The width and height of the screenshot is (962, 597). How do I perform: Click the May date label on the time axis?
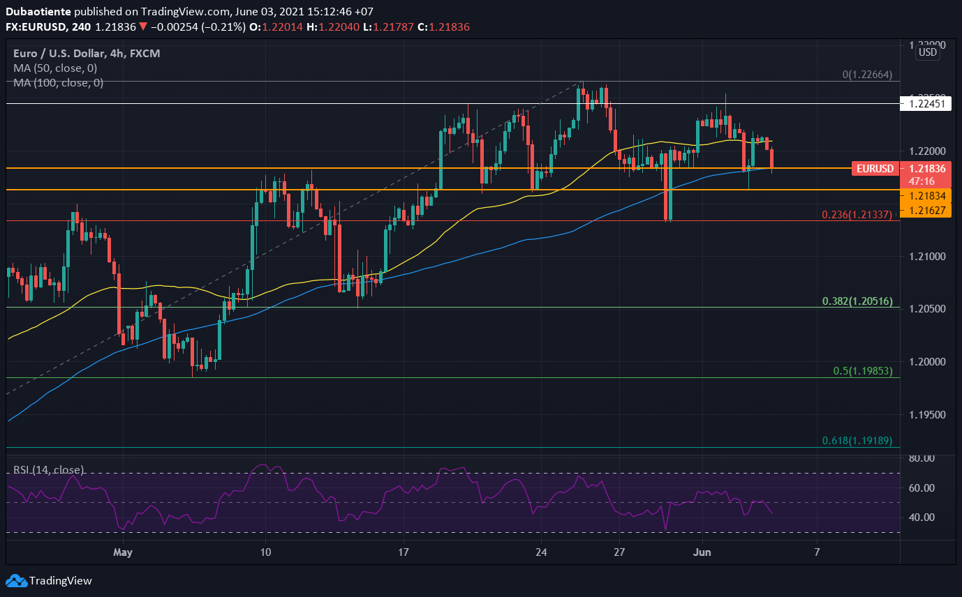click(123, 552)
